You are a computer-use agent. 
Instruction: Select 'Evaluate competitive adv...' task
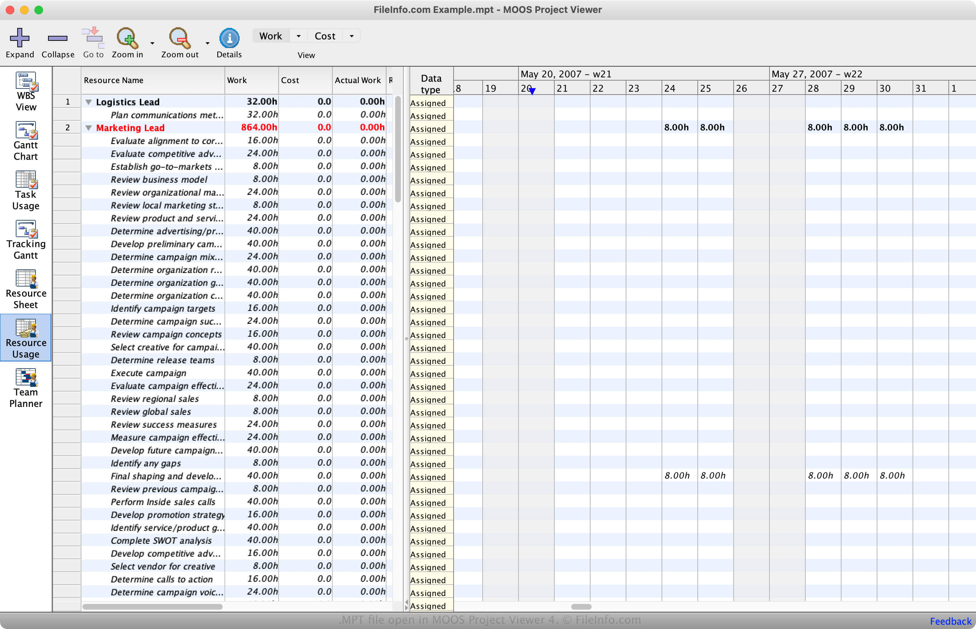pyautogui.click(x=166, y=154)
